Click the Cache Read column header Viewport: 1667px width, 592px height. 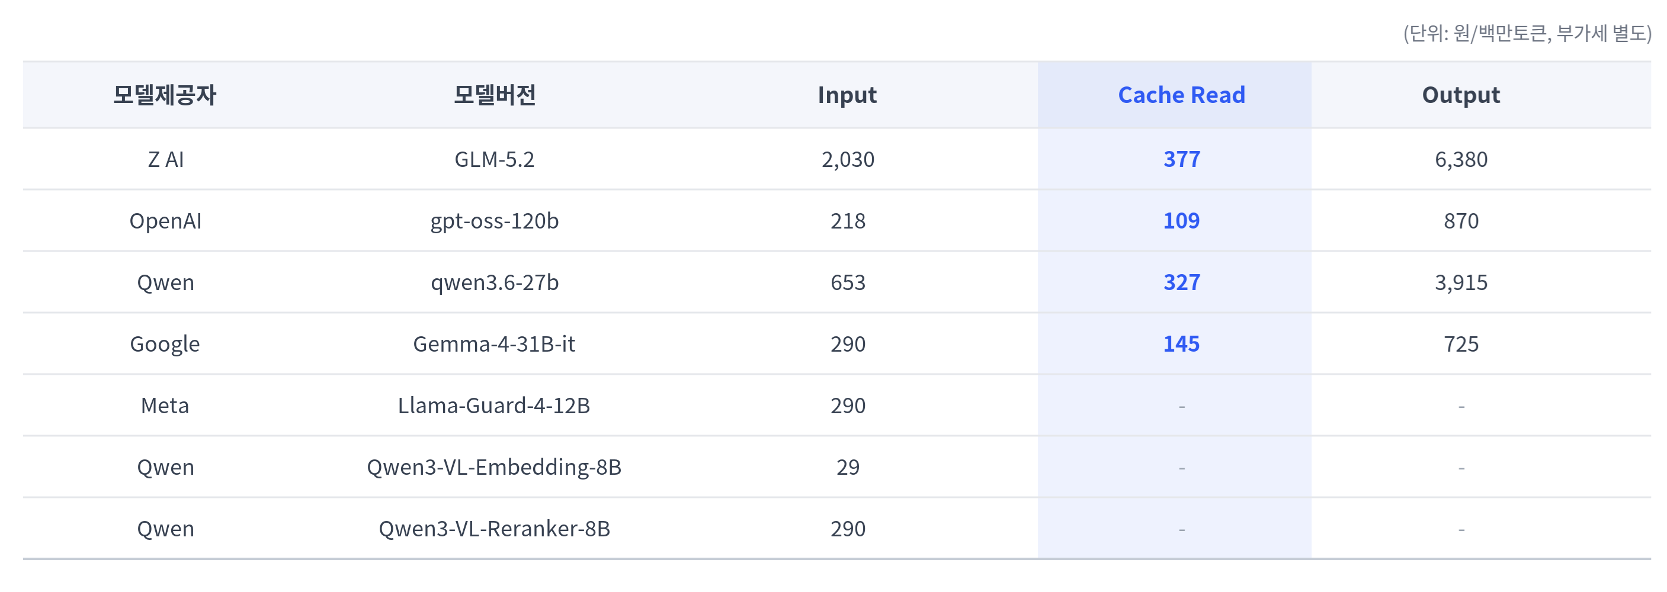click(1181, 95)
